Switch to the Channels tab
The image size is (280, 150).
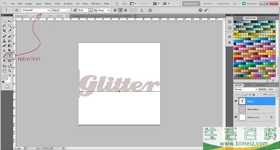(260, 85)
